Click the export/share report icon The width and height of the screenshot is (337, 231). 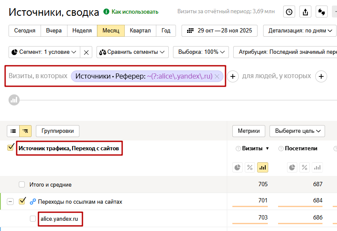point(305,12)
